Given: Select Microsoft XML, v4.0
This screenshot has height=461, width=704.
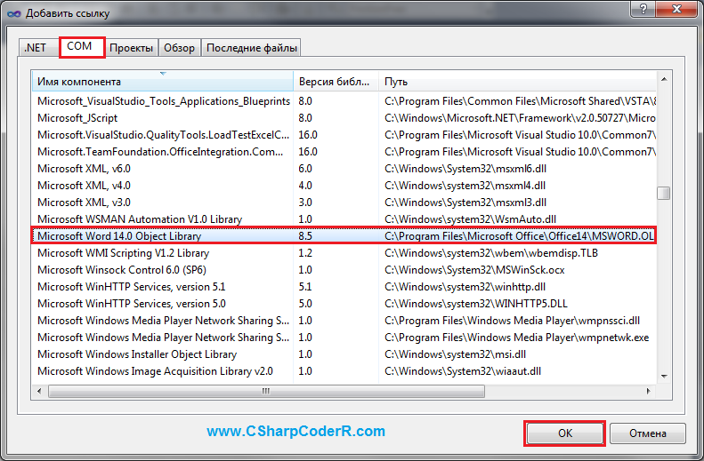Looking at the screenshot, I should coord(344,186).
